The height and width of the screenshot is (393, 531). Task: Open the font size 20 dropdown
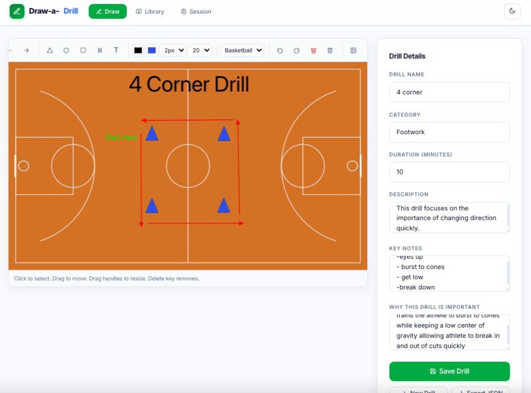200,51
